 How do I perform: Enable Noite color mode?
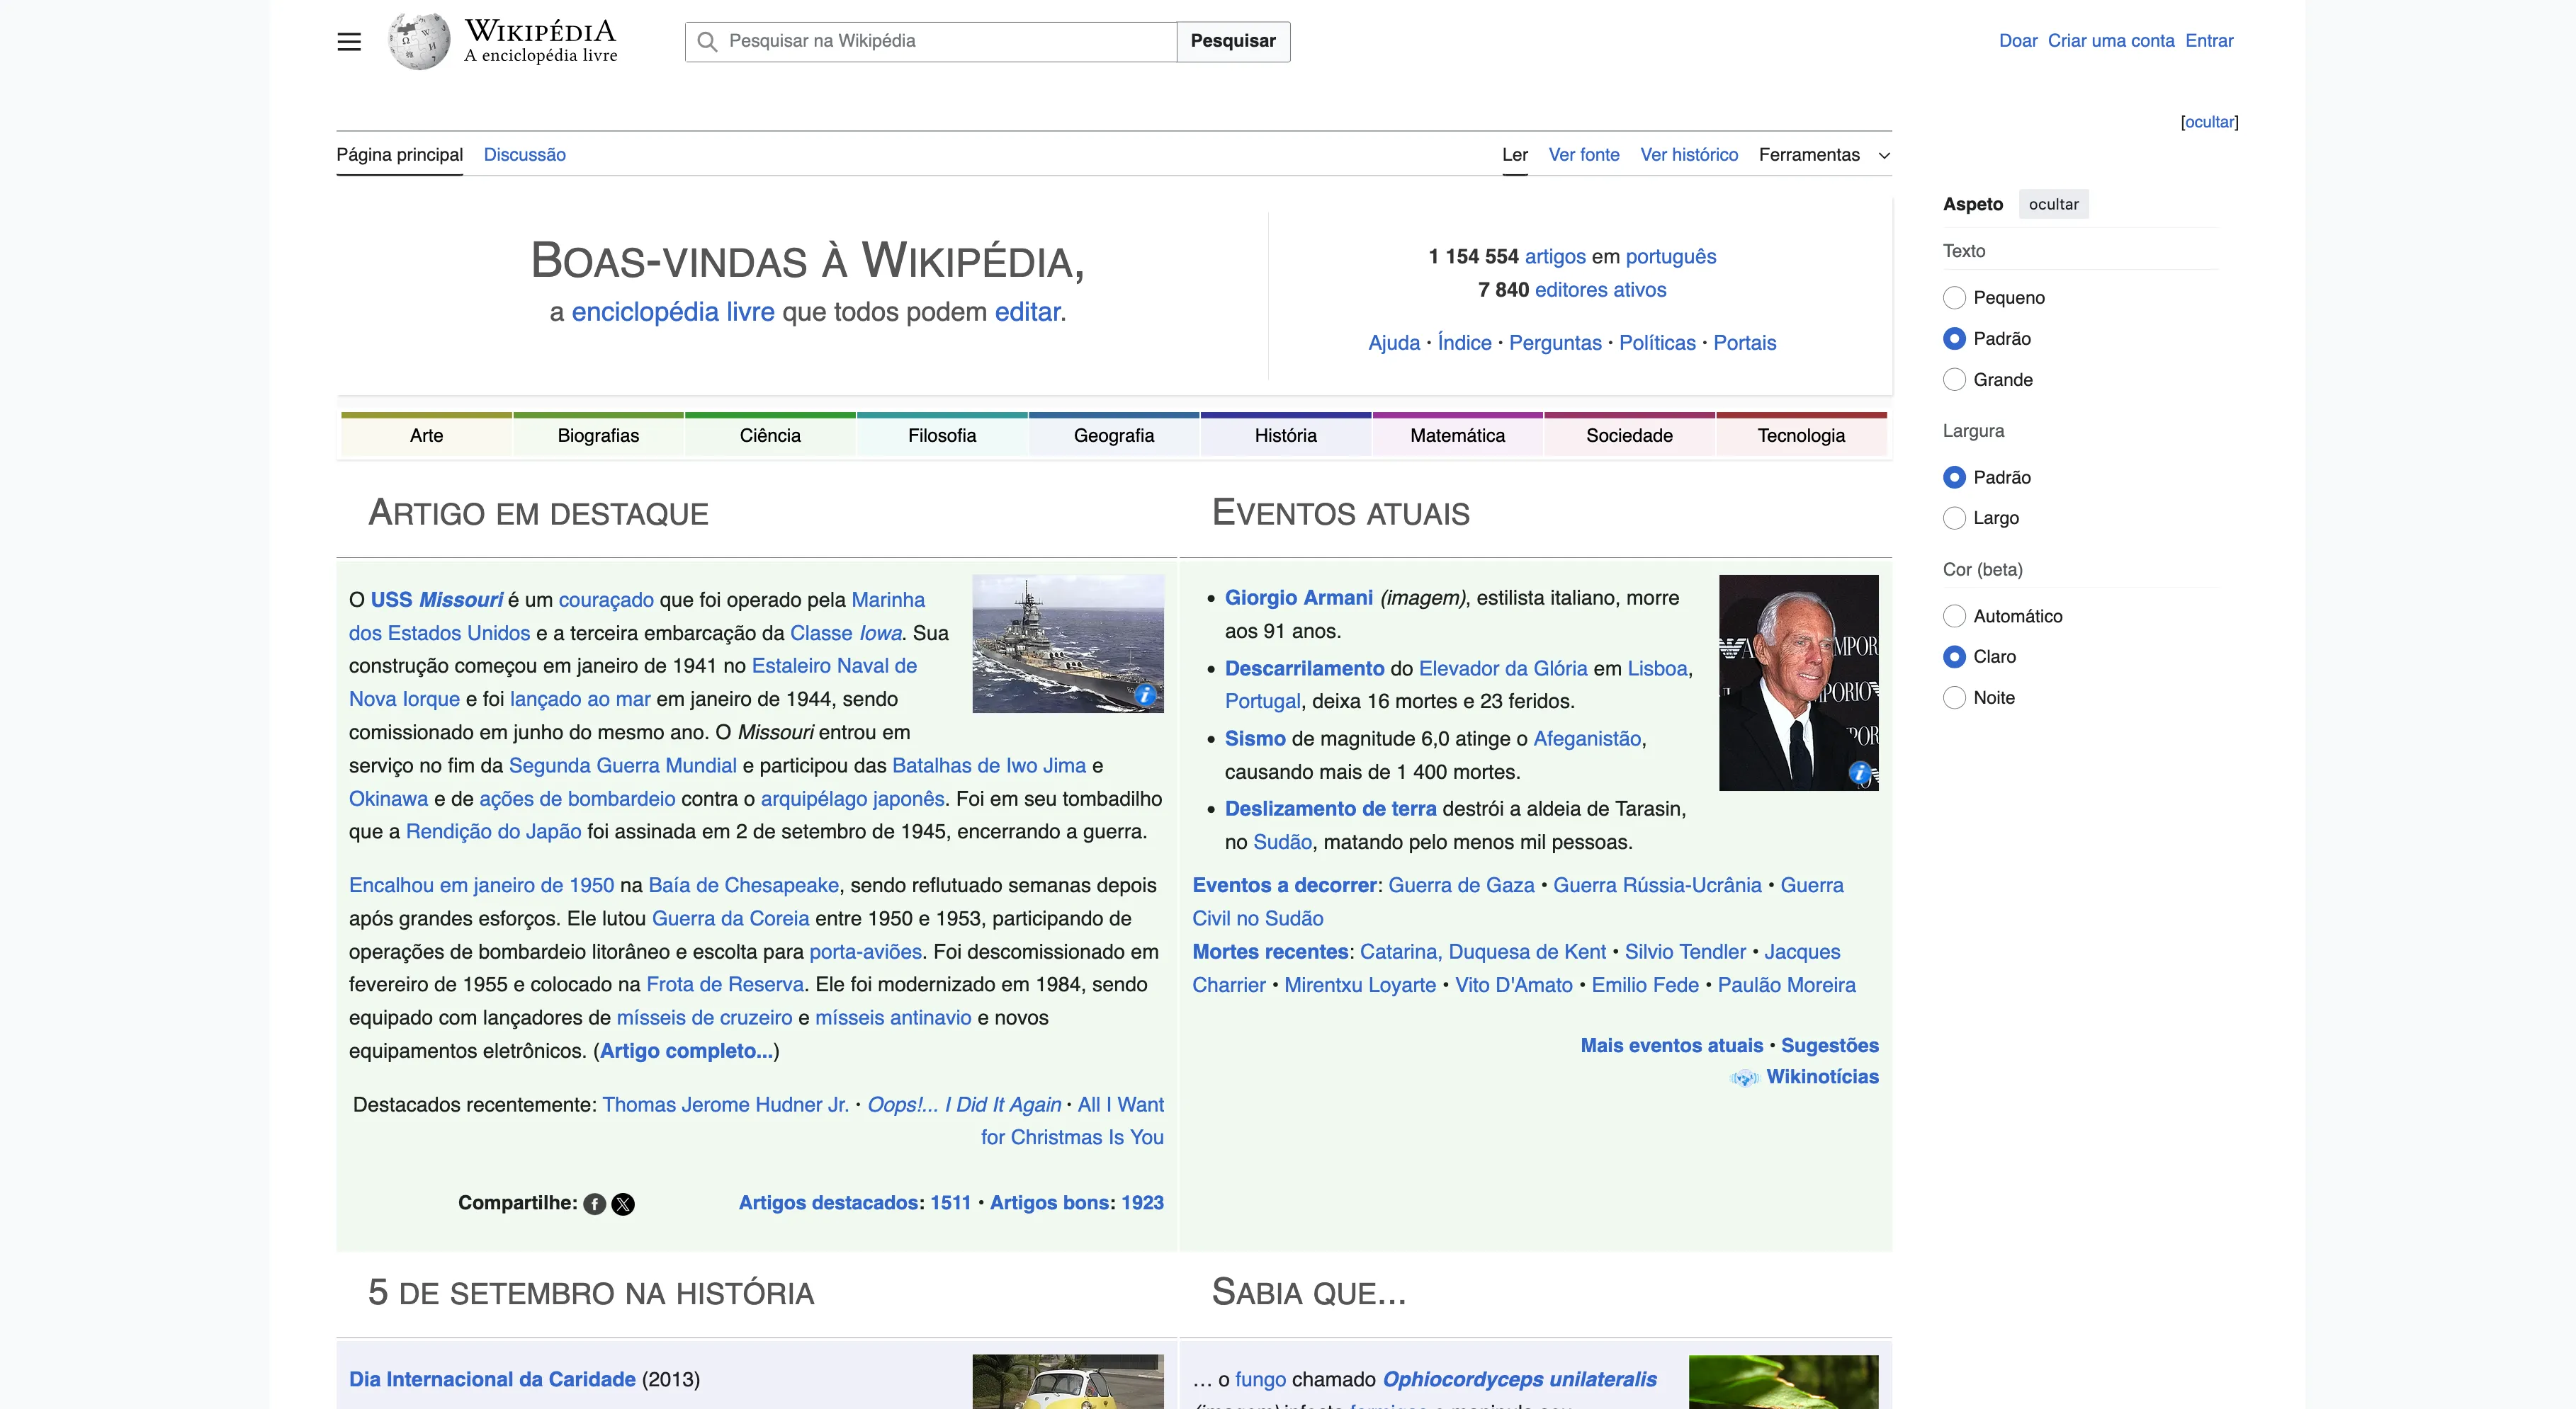1954,697
